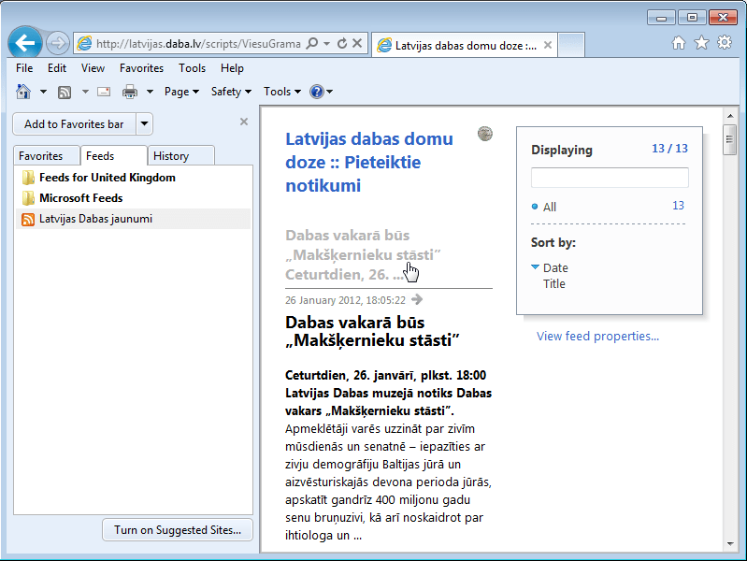Expand the feeds icon dropdown arrow
Viewport: 747px width, 561px height.
85,92
